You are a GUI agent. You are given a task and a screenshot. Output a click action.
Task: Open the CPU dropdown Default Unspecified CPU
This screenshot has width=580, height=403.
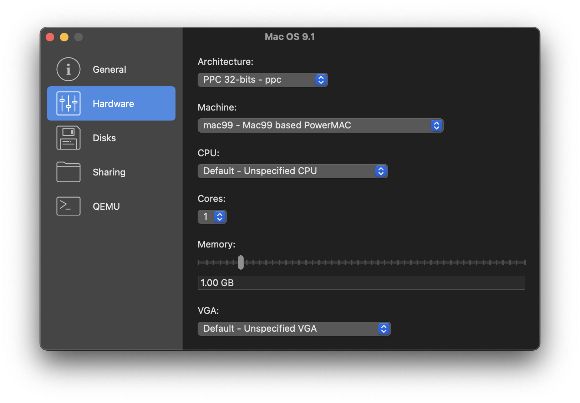292,171
